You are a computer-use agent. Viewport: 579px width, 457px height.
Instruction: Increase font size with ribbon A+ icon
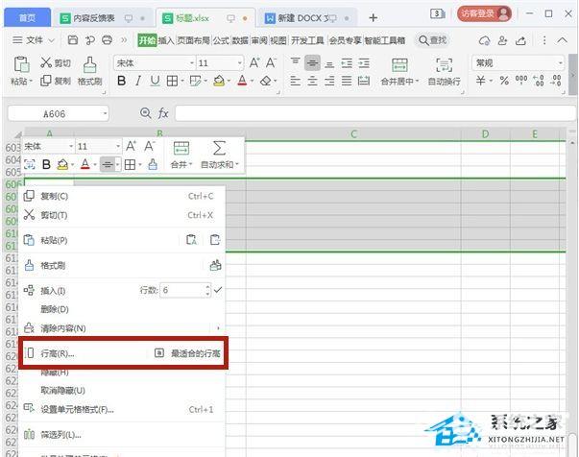pyautogui.click(x=254, y=63)
